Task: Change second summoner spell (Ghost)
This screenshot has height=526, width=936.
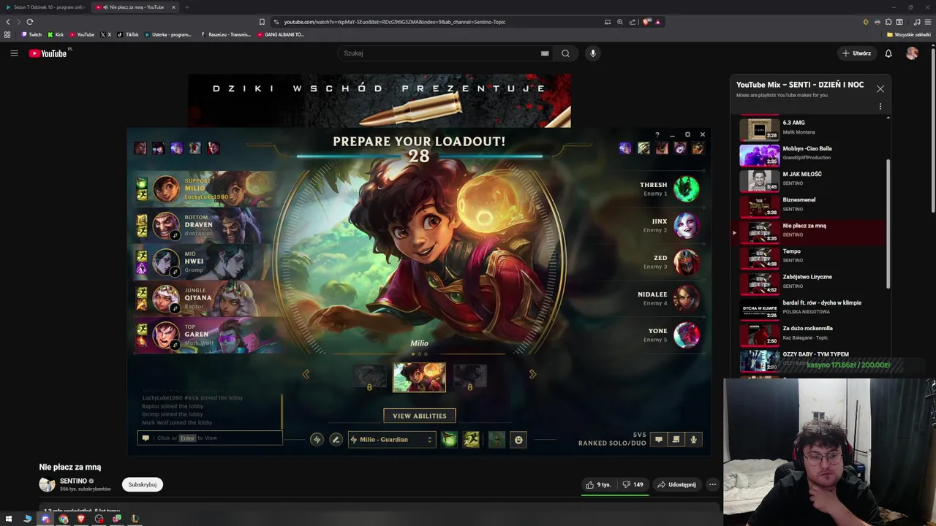Action: point(471,439)
